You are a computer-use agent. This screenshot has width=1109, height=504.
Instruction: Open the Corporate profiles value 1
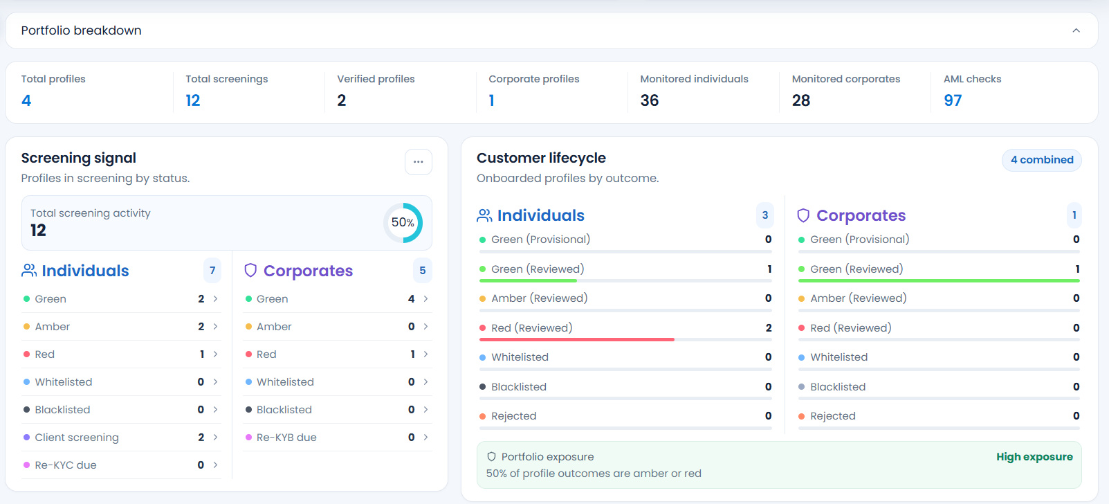[x=491, y=100]
